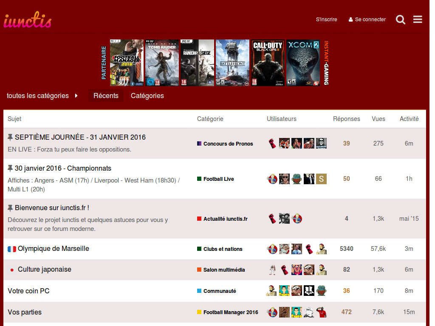Open the Vos parties topic
Viewport: 435px width, 326px height.
click(25, 312)
